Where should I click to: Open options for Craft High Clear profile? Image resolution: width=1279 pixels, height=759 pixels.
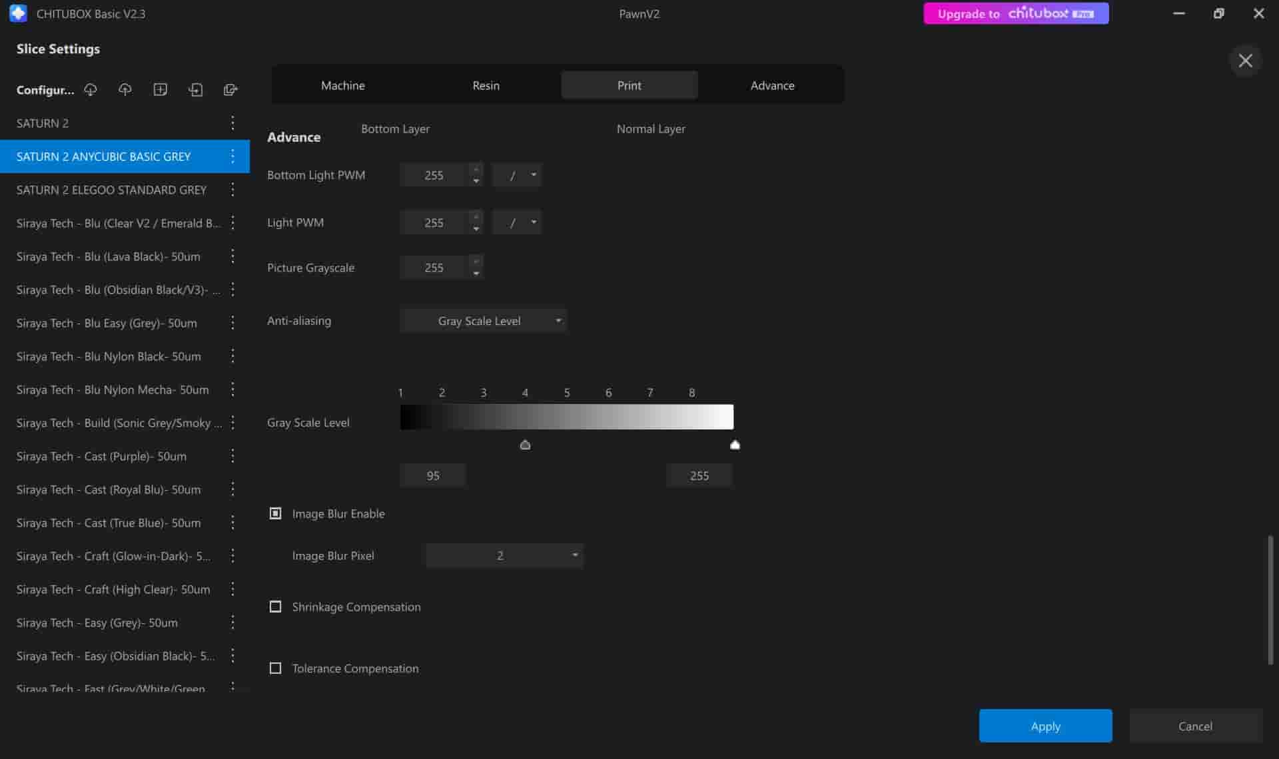(x=232, y=589)
